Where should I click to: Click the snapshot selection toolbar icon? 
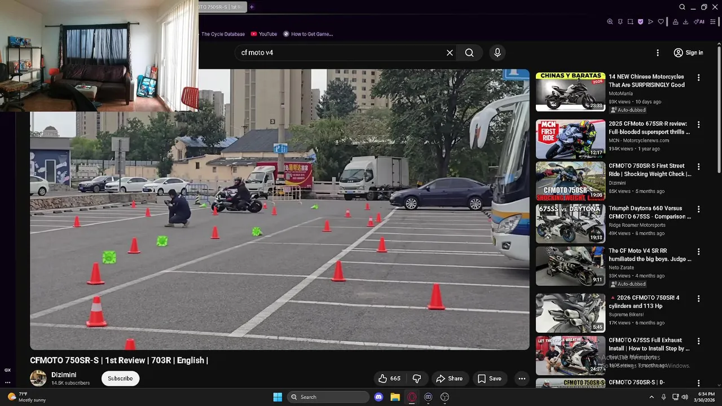coord(630,21)
